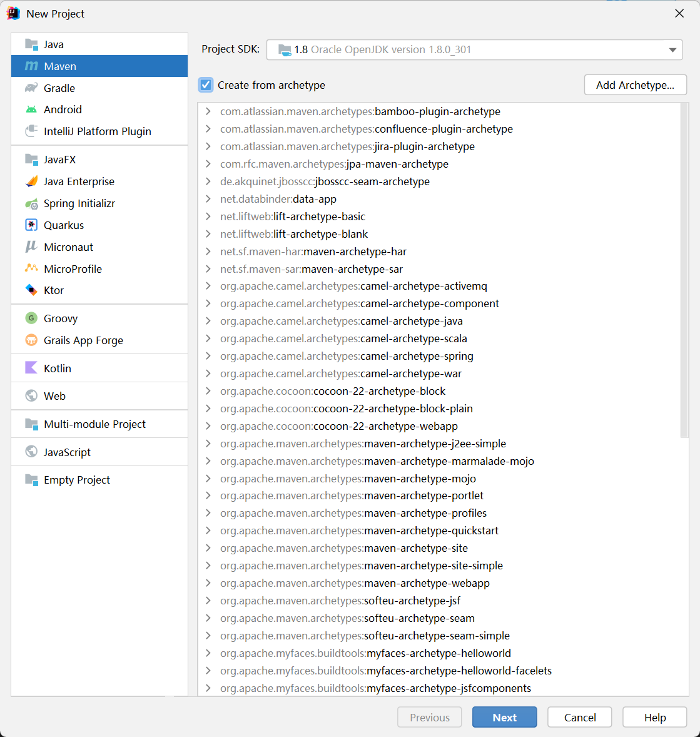Choose Multi-module Project in list
700x737 pixels.
coord(94,424)
